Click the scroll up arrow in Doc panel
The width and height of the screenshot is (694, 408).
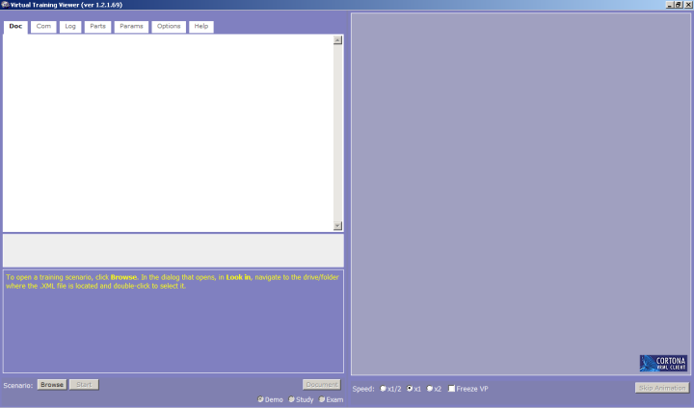coord(337,40)
